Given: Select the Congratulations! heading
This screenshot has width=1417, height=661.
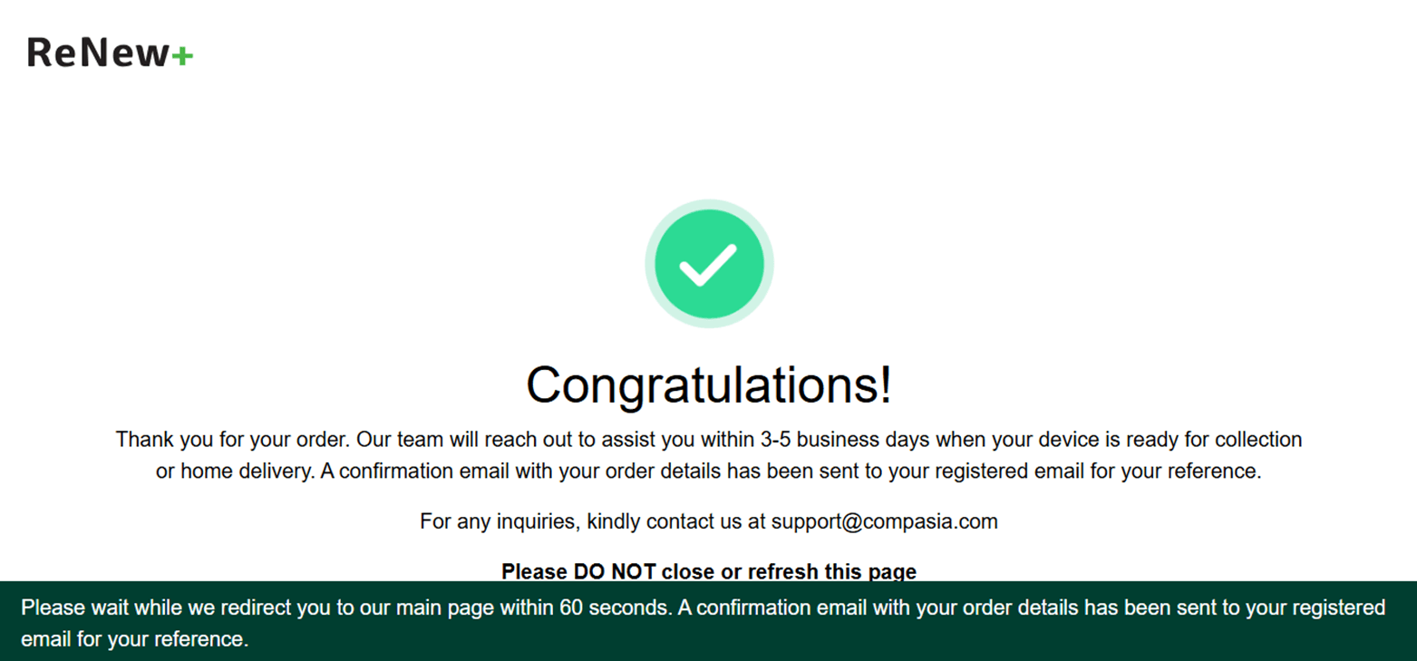Looking at the screenshot, I should tap(709, 384).
